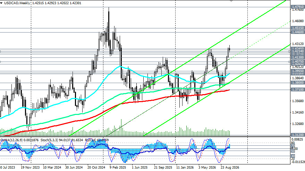Click the 9 Feb 2025 date label
The width and height of the screenshot is (305, 171).
118,167
